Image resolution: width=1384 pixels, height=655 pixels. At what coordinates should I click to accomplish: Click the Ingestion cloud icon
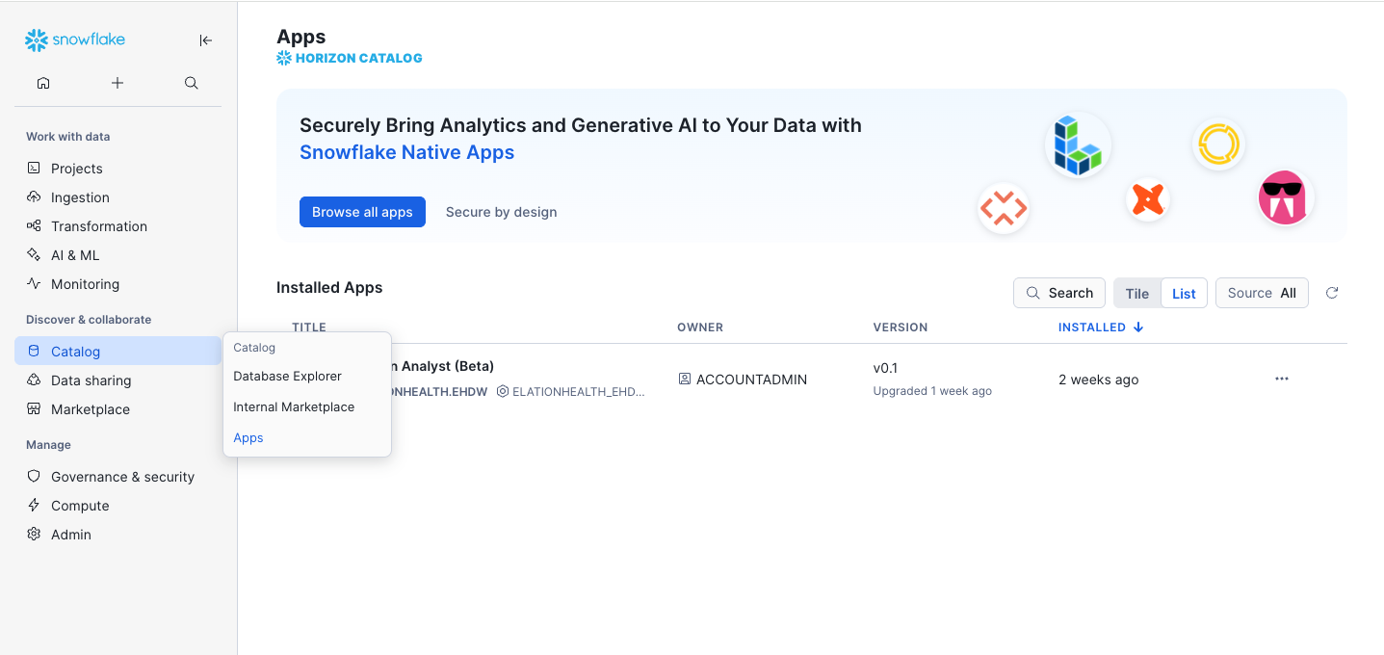tap(34, 196)
